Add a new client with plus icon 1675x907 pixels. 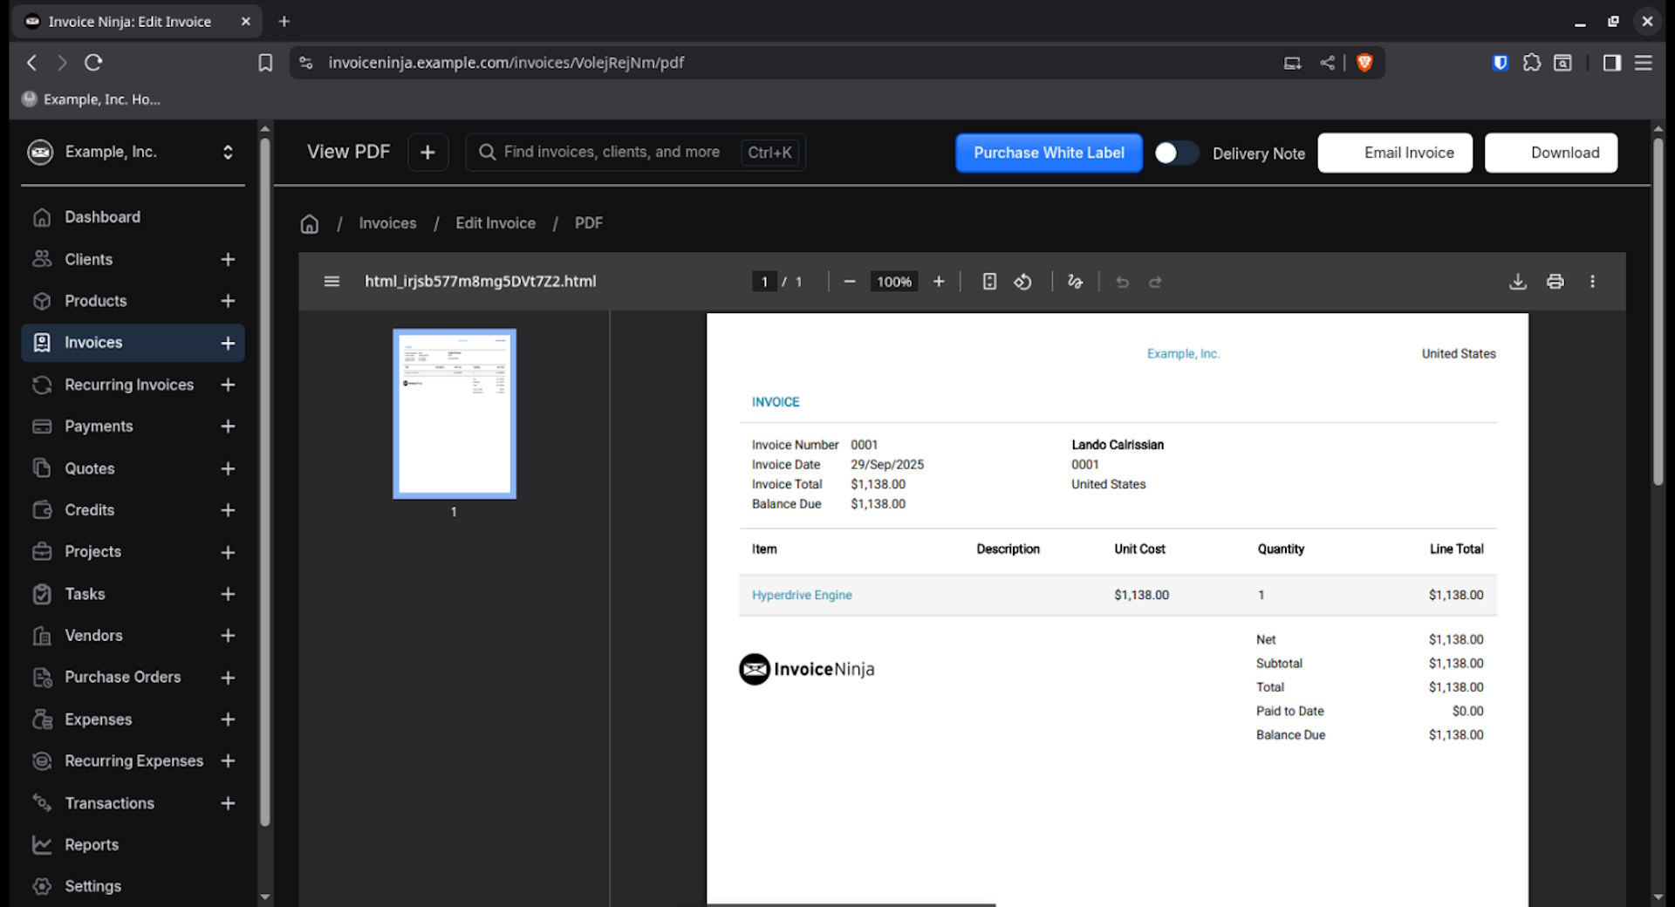228,260
